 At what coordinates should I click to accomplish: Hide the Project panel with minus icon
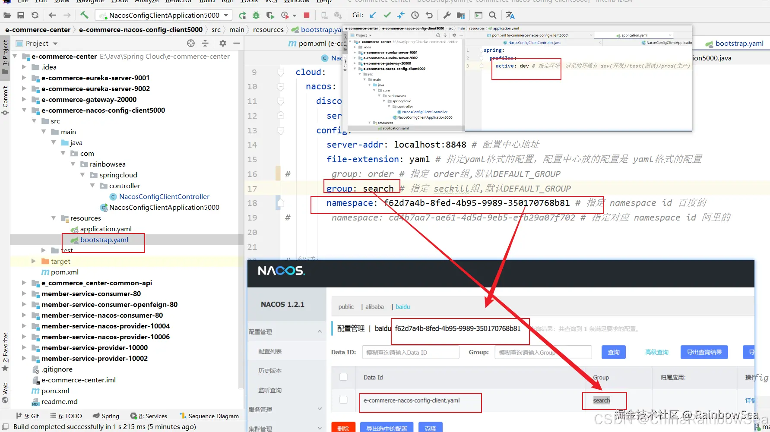pos(237,43)
